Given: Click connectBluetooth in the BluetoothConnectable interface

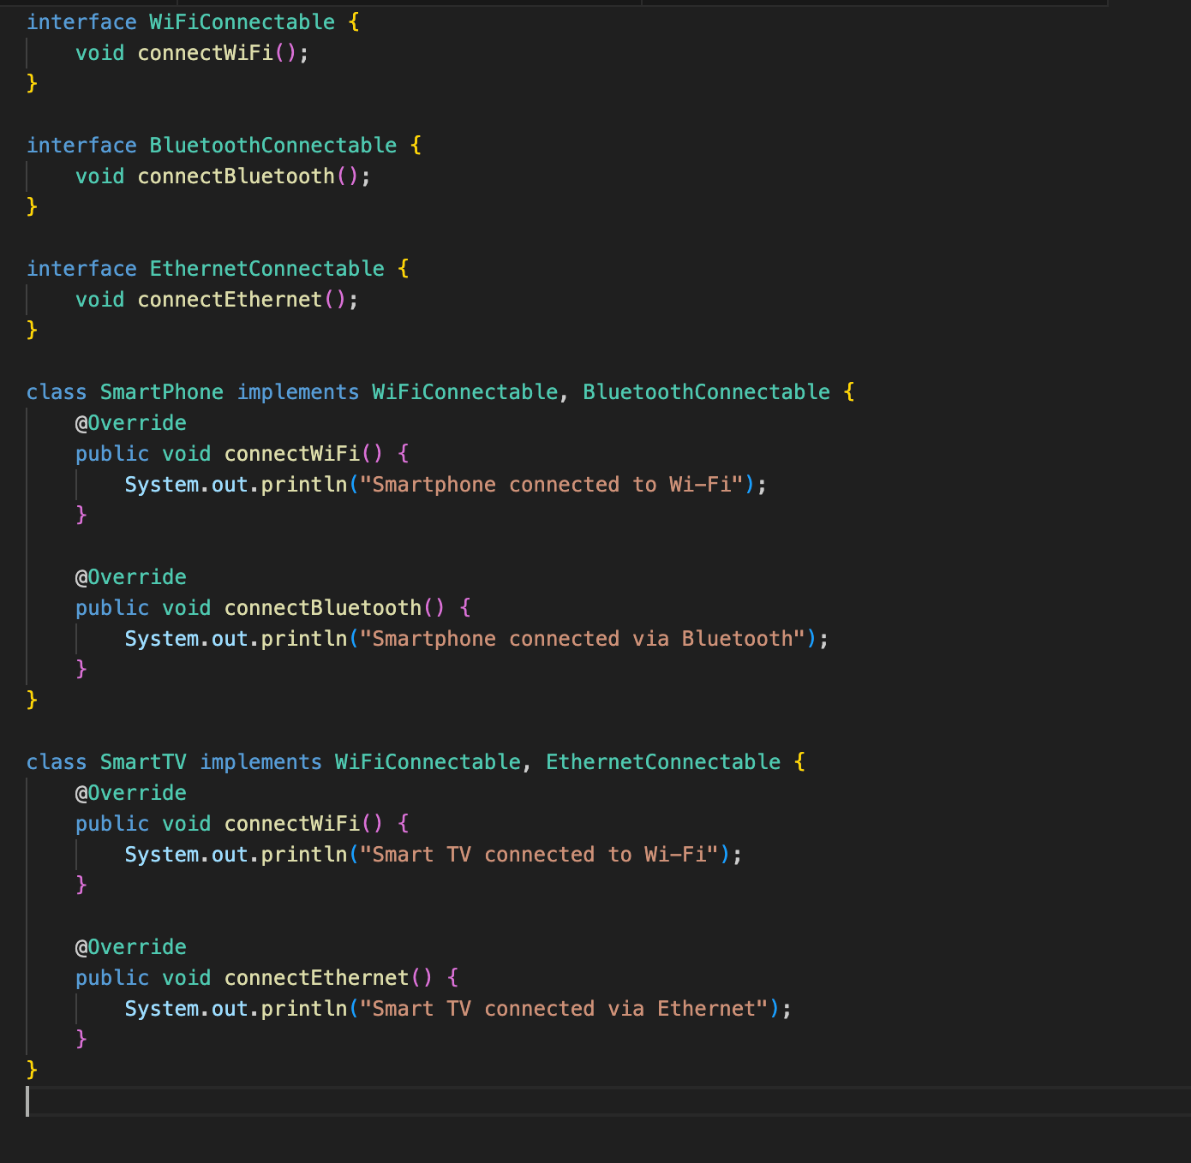Looking at the screenshot, I should 236,176.
